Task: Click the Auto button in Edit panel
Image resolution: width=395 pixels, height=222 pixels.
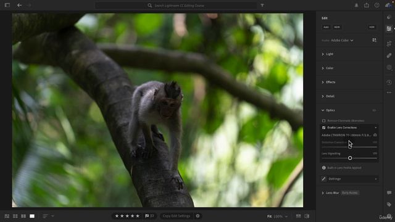Action: [326, 27]
